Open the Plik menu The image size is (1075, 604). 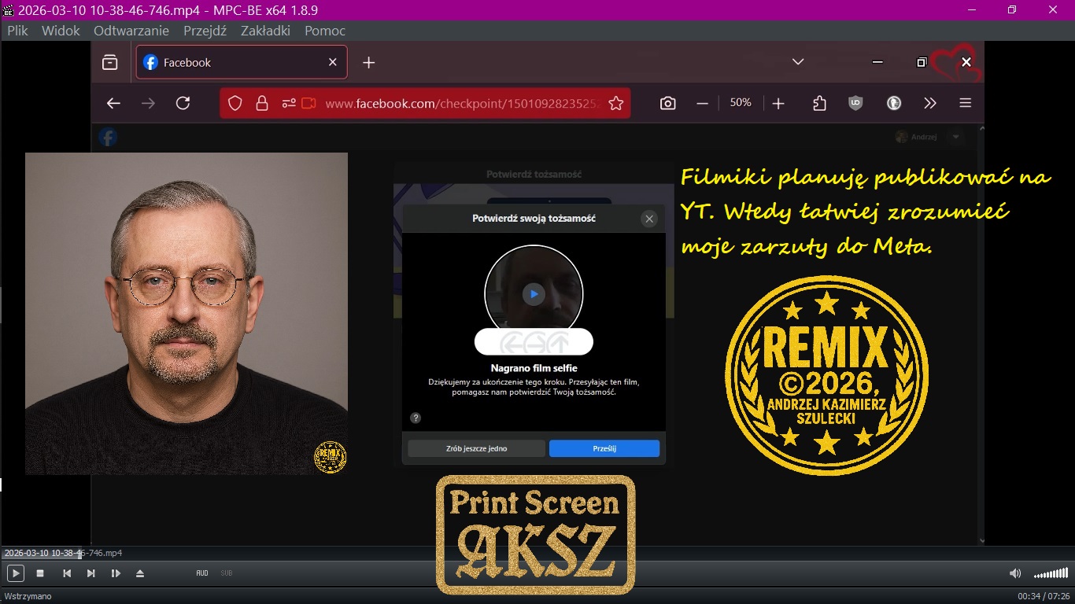pyautogui.click(x=18, y=31)
